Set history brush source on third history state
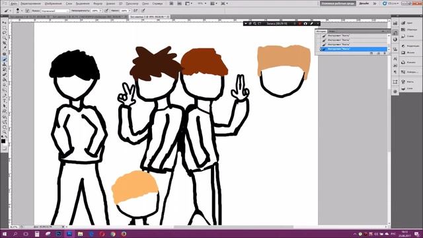This screenshot has height=238, width=423. coord(318,44)
